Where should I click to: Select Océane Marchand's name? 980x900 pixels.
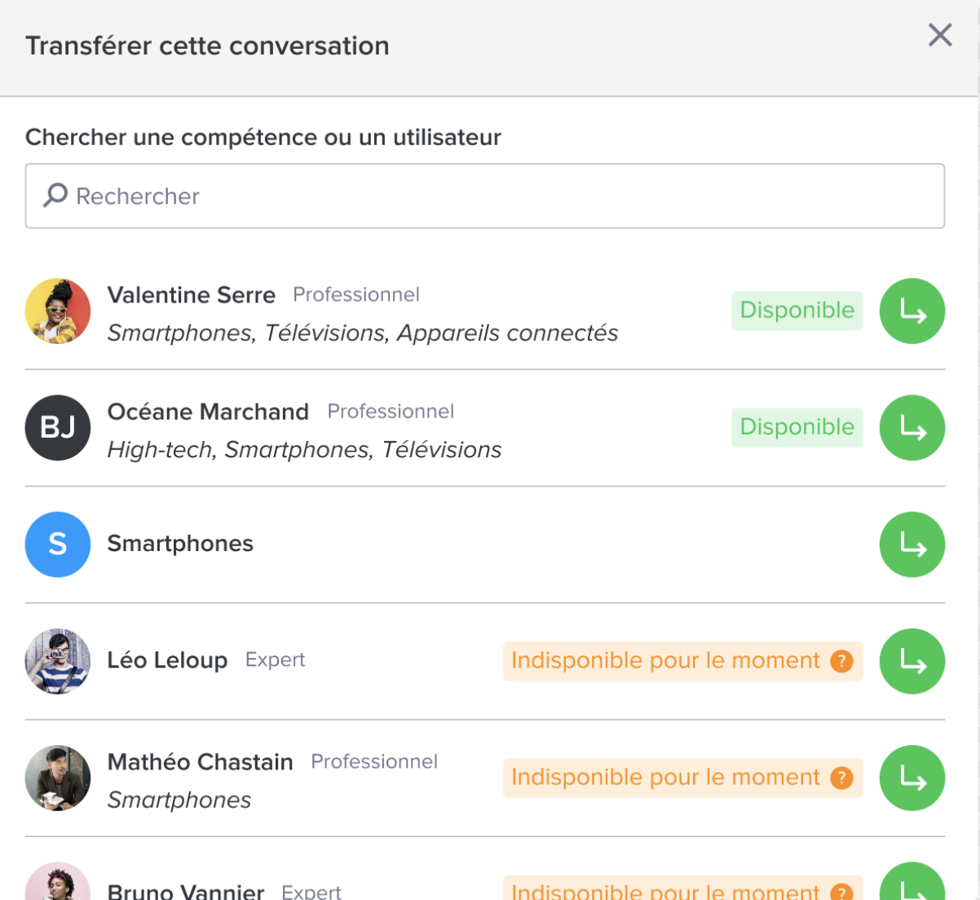208,412
